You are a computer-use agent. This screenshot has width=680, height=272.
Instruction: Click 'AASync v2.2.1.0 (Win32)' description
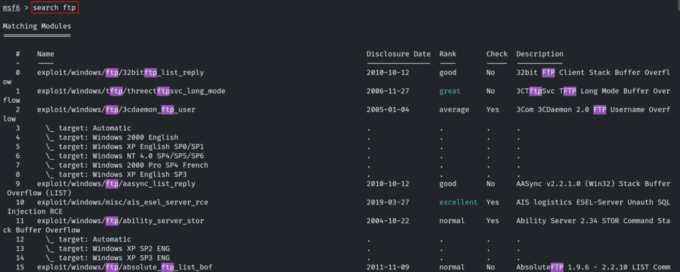tap(567, 184)
